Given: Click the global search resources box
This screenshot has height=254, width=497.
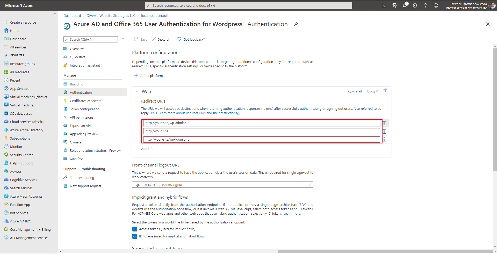Looking at the screenshot, I should tap(249, 5).
